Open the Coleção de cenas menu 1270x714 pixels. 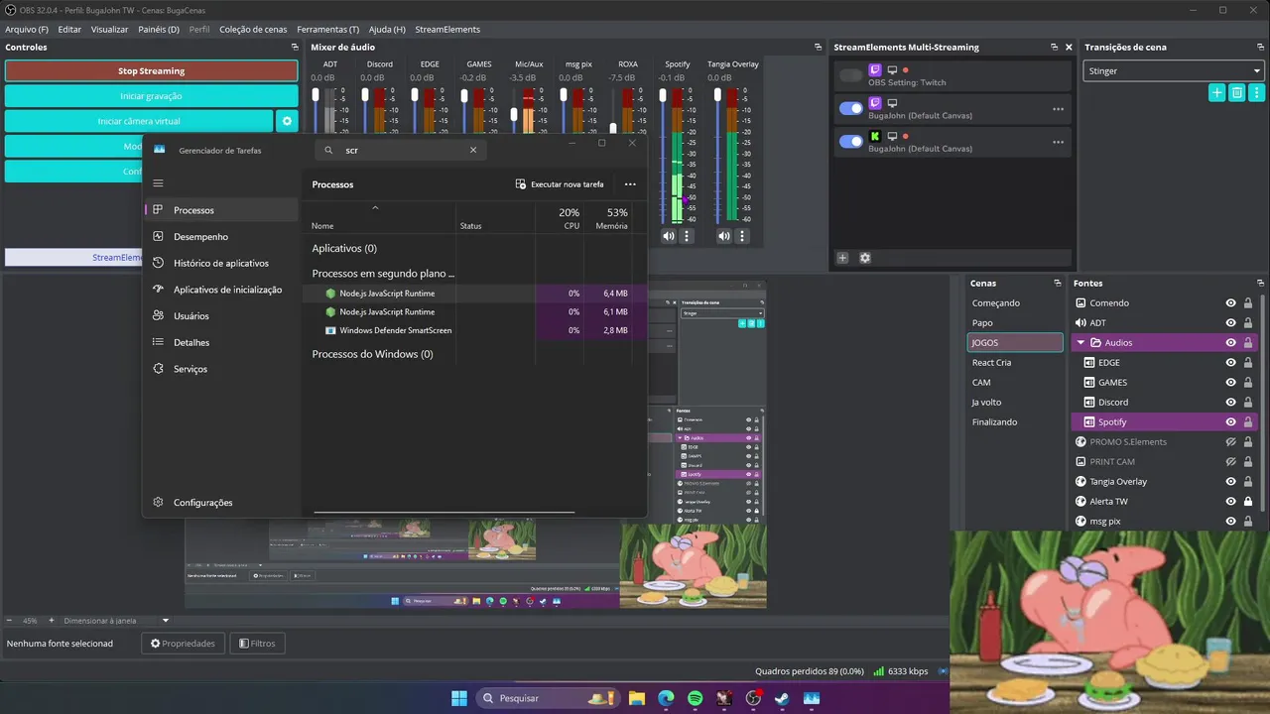click(x=253, y=29)
